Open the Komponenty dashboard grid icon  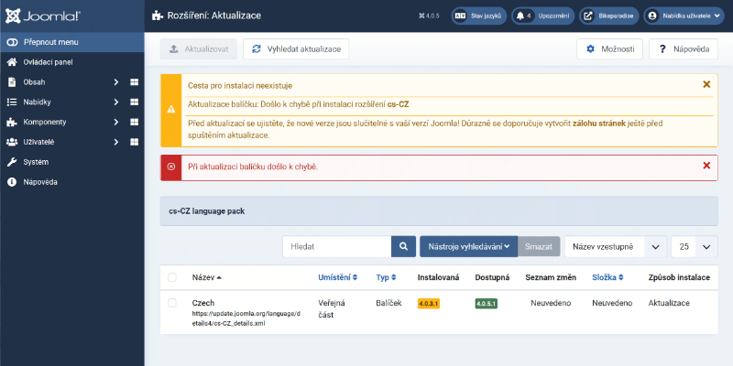coord(134,123)
